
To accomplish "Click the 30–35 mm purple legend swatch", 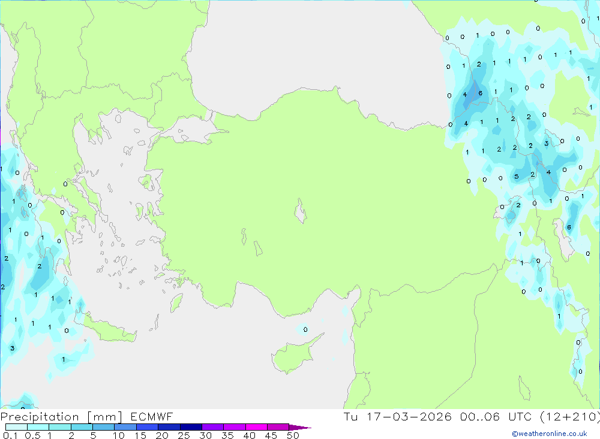I will 213,427.
